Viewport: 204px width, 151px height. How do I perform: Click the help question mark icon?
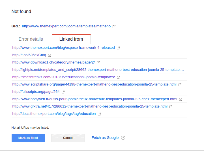123,138
